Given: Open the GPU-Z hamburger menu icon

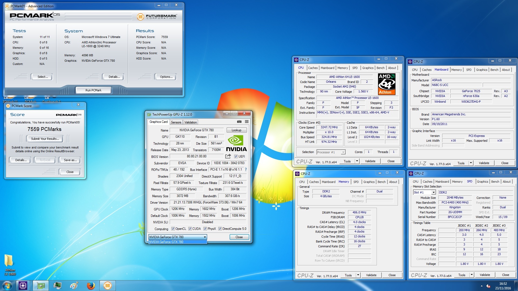Looking at the screenshot, I should click(x=247, y=122).
